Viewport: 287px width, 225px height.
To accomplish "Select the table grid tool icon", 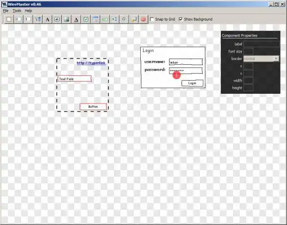I will (x=95, y=19).
